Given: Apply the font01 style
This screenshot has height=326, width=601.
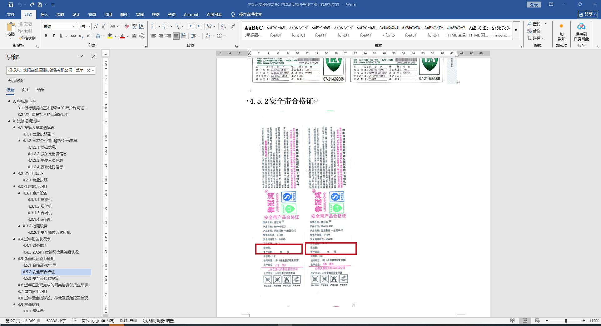Looking at the screenshot, I should (276, 31).
